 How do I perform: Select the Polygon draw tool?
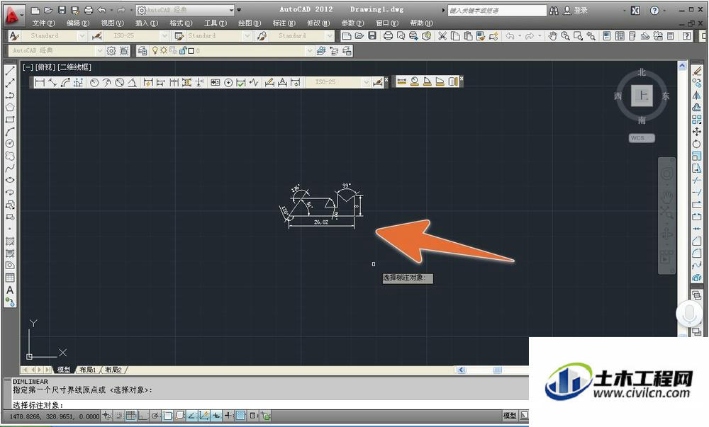[10, 108]
